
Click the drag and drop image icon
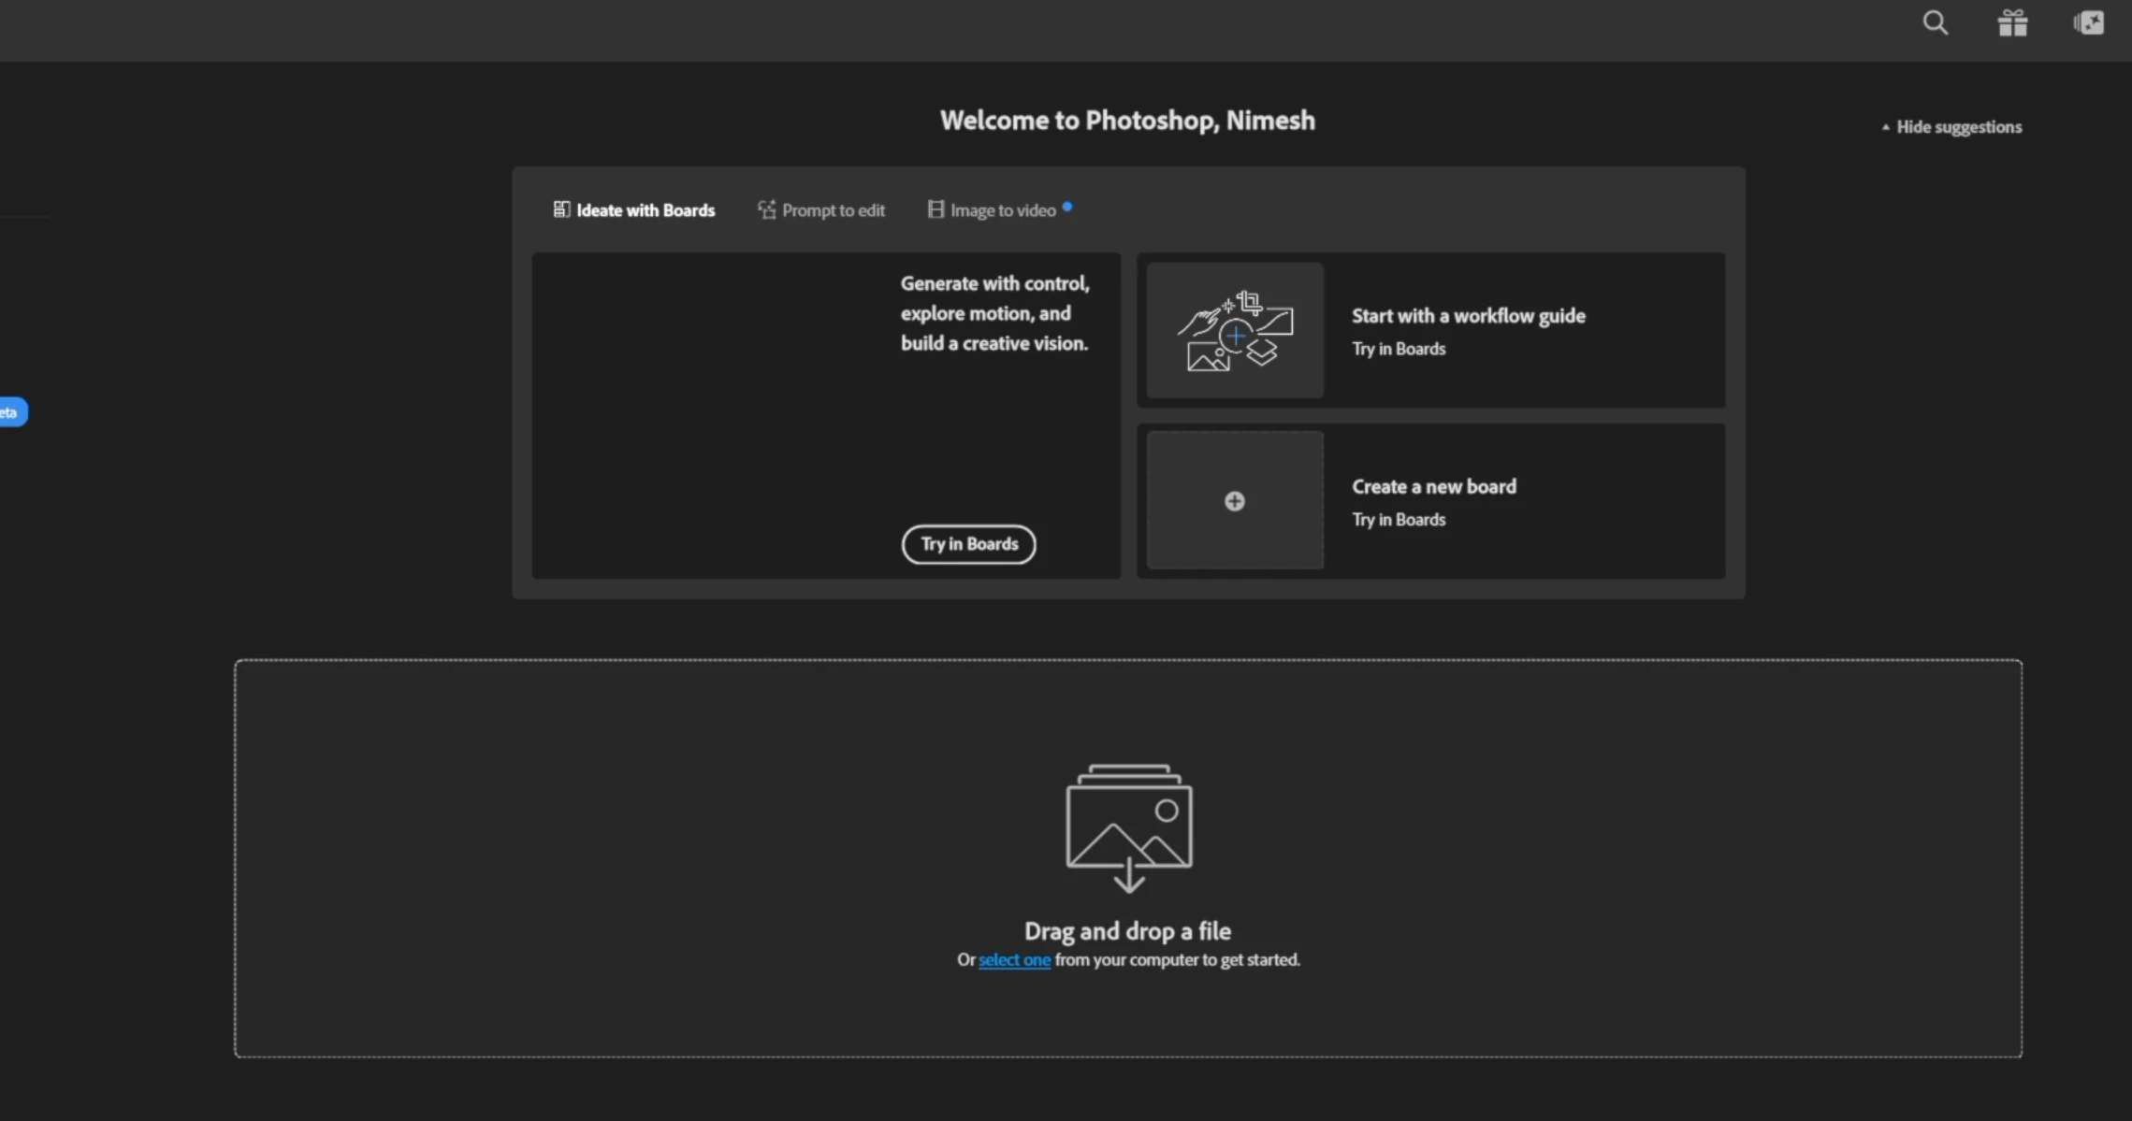tap(1129, 827)
